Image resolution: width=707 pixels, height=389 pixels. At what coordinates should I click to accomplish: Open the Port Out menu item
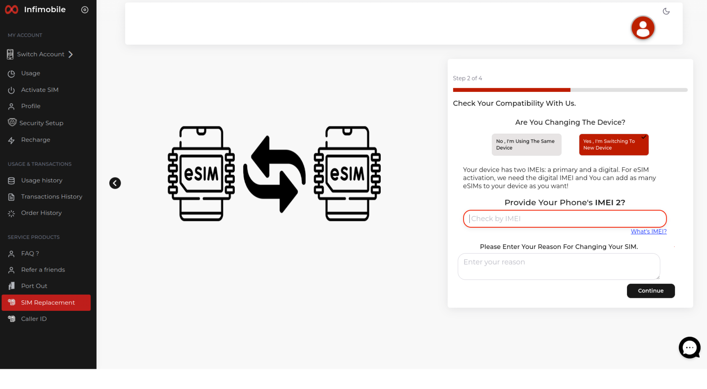[34, 286]
